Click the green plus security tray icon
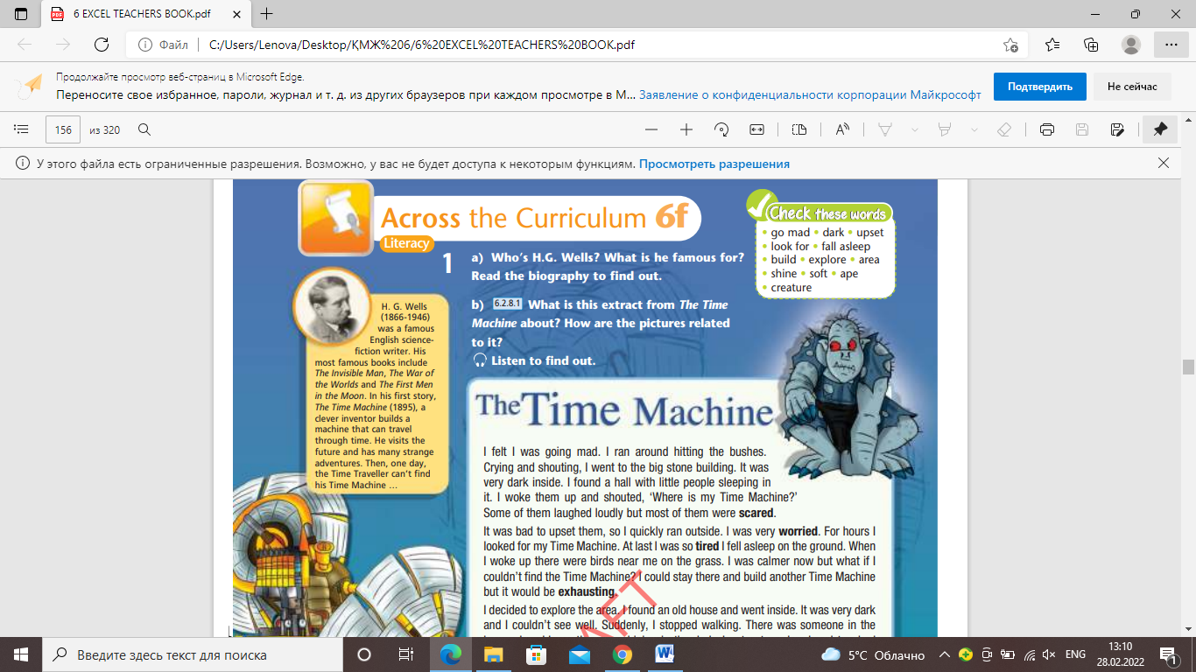Screen dimensions: 1196x672 [x=966, y=654]
